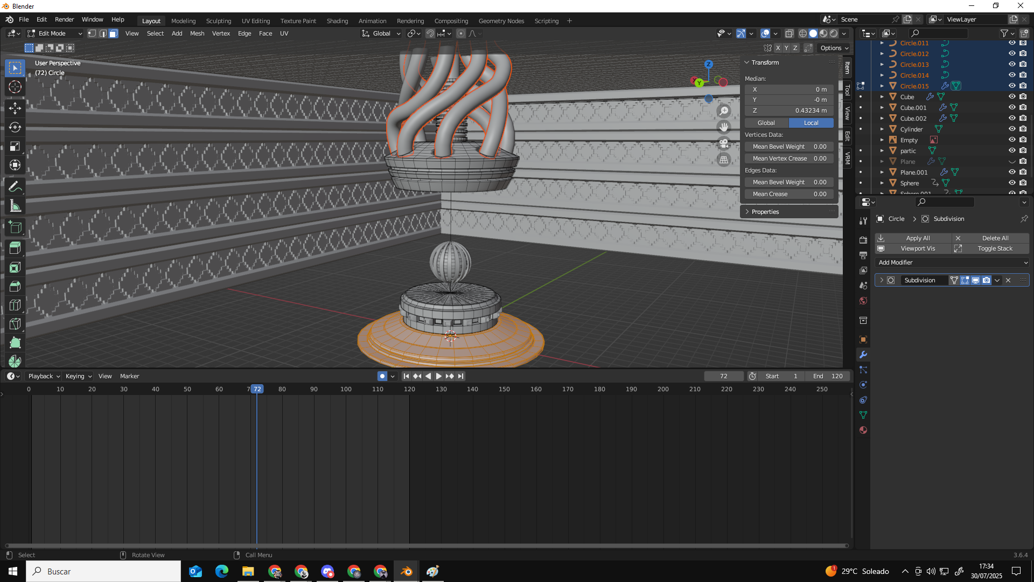Toggle camera view in viewport gizmo
Screen dimensions: 1034x582
(724, 143)
